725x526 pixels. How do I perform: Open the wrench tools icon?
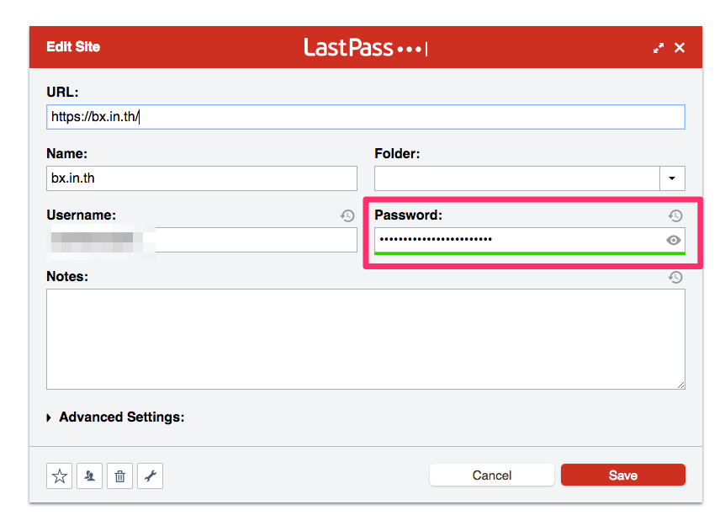tap(150, 476)
